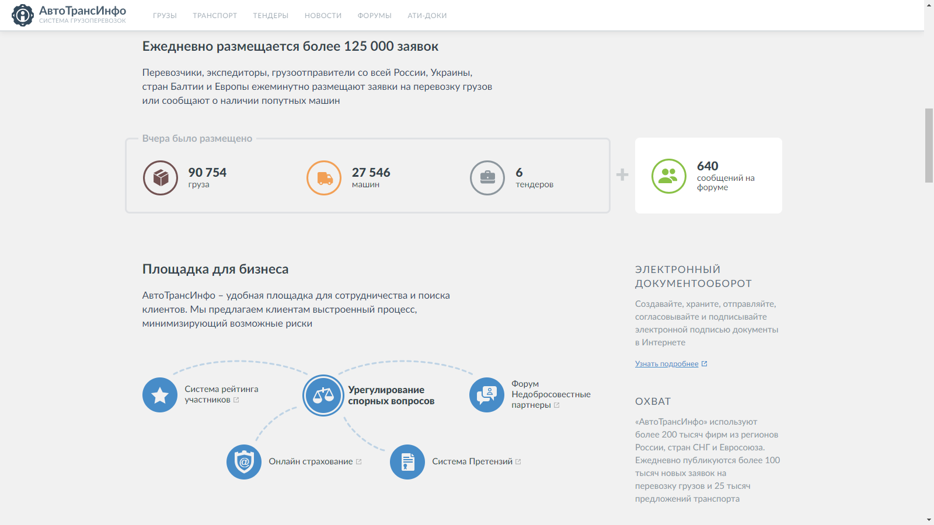
Task: Click the АвтоТрансИнфо gear logo icon
Action: 23,15
